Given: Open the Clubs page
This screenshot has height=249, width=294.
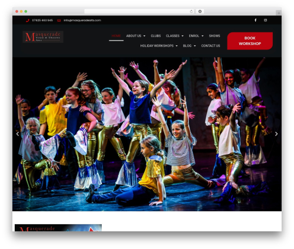Looking at the screenshot, I should (156, 36).
